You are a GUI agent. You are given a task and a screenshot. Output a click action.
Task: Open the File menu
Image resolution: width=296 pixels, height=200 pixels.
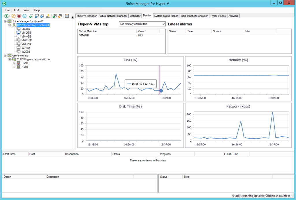8,10
